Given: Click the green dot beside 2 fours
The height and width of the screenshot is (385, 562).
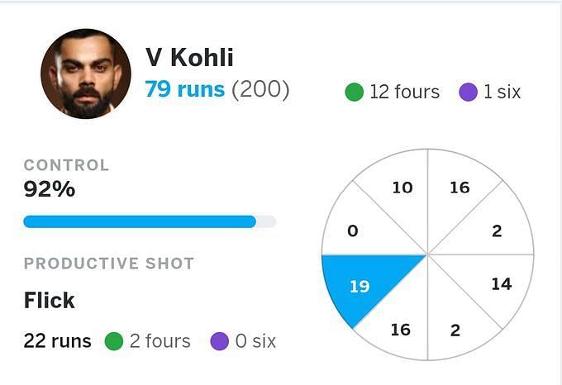Looking at the screenshot, I should point(114,340).
